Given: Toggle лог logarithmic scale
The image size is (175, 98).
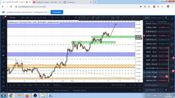Looking at the screenshot, I should click(x=135, y=85).
